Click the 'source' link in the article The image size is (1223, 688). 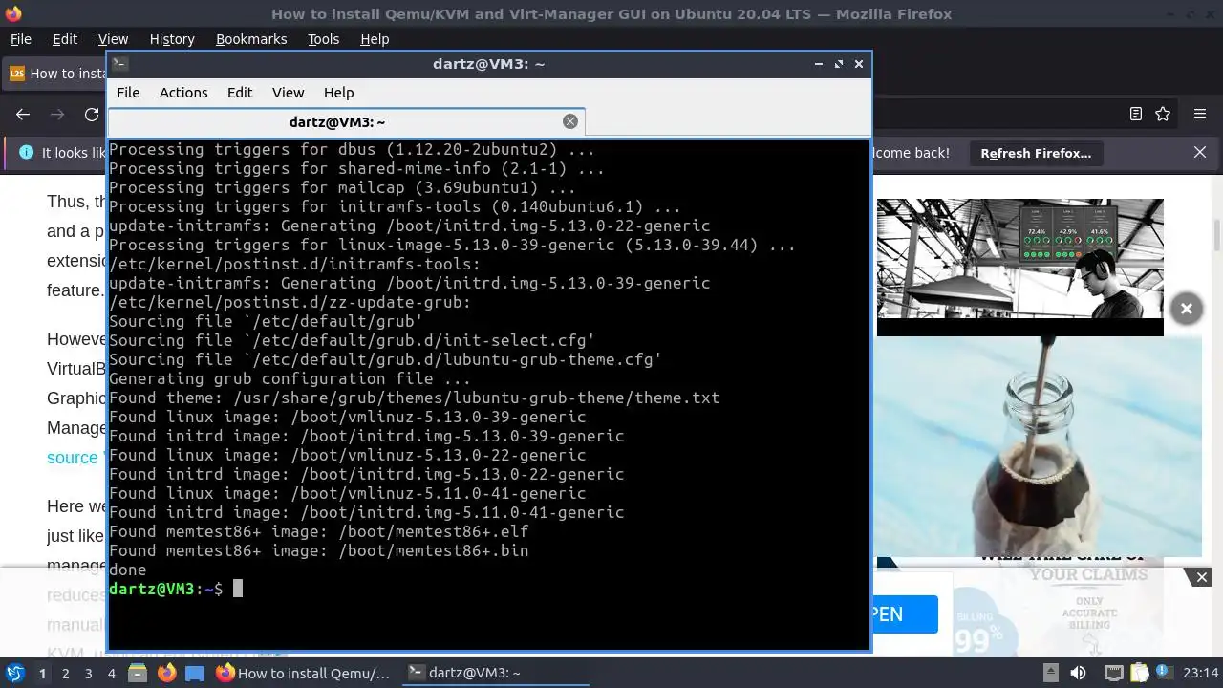73,458
